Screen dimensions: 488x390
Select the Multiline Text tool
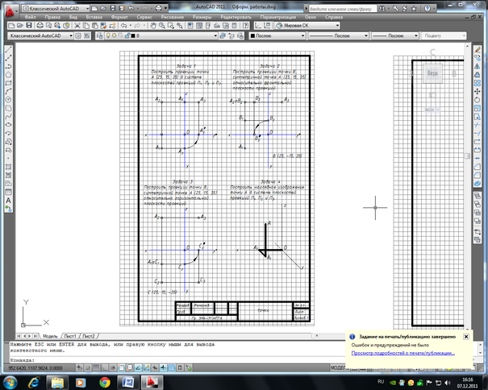[8, 201]
